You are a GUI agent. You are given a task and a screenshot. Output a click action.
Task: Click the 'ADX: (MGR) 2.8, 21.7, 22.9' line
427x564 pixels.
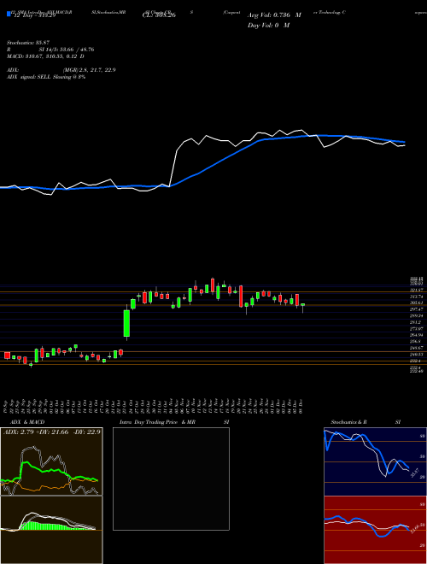pyautogui.click(x=61, y=70)
